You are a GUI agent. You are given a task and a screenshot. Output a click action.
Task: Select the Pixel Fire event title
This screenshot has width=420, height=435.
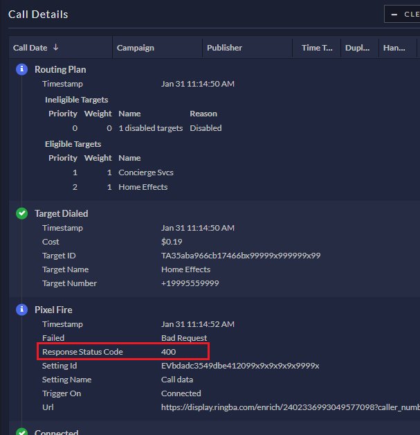(53, 310)
